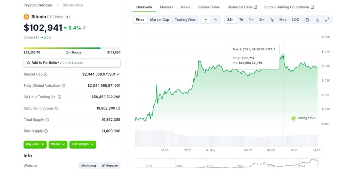Click the 24h Range progress bar
356x170 pixels.
coord(72,48)
